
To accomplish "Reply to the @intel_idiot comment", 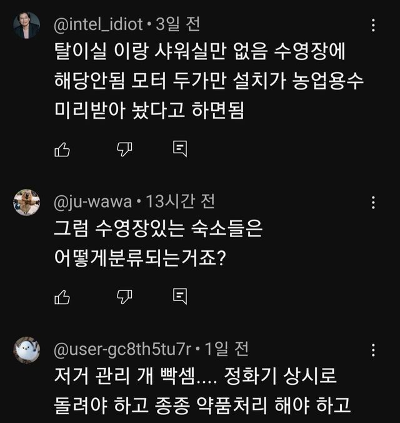I will tap(180, 149).
